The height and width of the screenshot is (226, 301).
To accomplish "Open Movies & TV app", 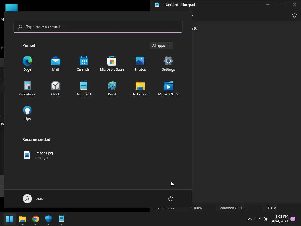I will [x=168, y=88].
